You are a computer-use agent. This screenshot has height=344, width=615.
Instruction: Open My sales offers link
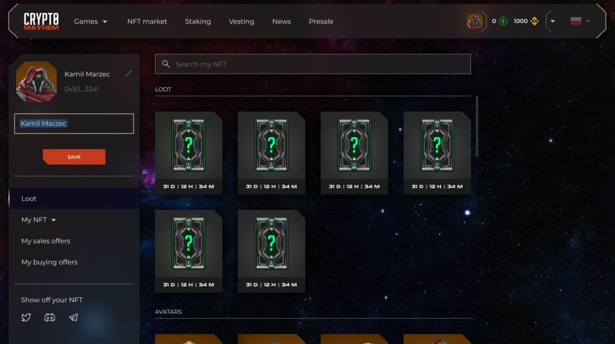pyautogui.click(x=46, y=241)
